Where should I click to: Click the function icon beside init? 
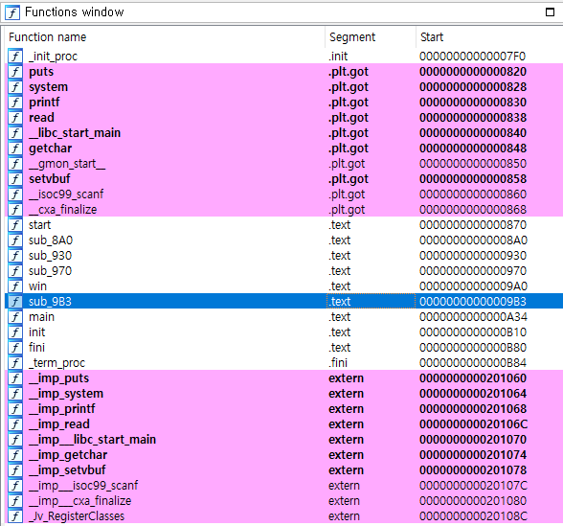tap(15, 332)
